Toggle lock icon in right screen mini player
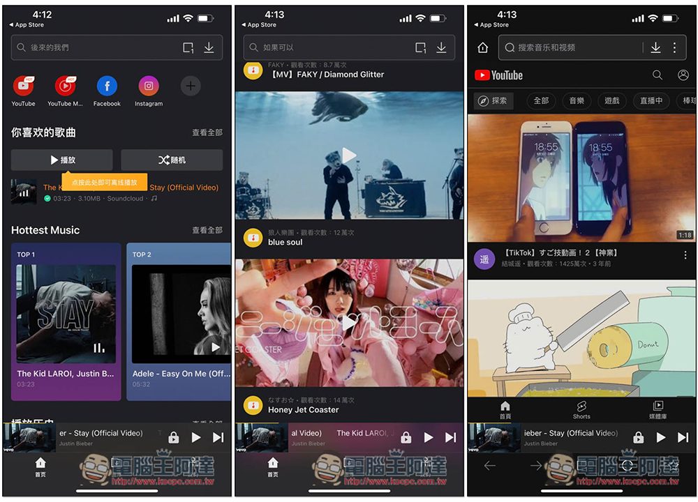 pyautogui.click(x=639, y=438)
